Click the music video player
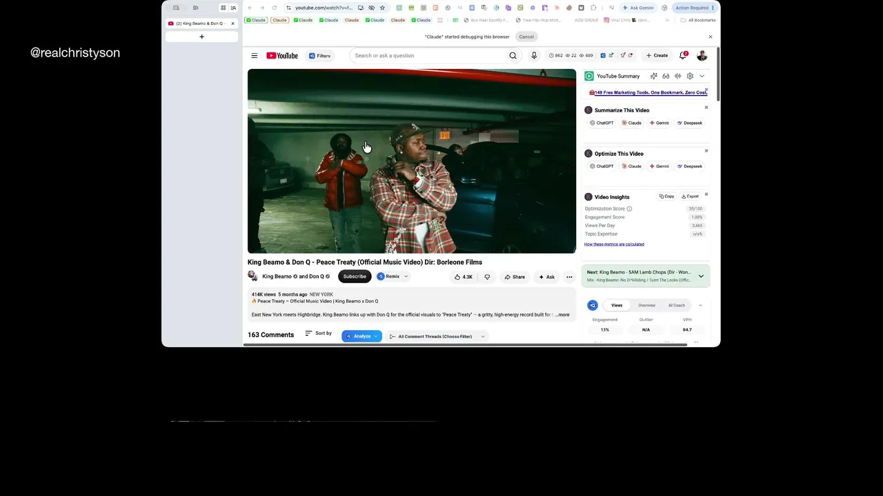The height and width of the screenshot is (496, 883). point(412,161)
